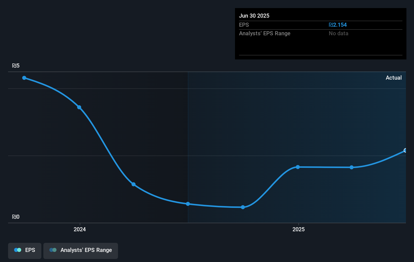This screenshot has height=262, width=414.
Task: Click the ₪2.154 EPS value in tooltip
Action: pyautogui.click(x=338, y=25)
